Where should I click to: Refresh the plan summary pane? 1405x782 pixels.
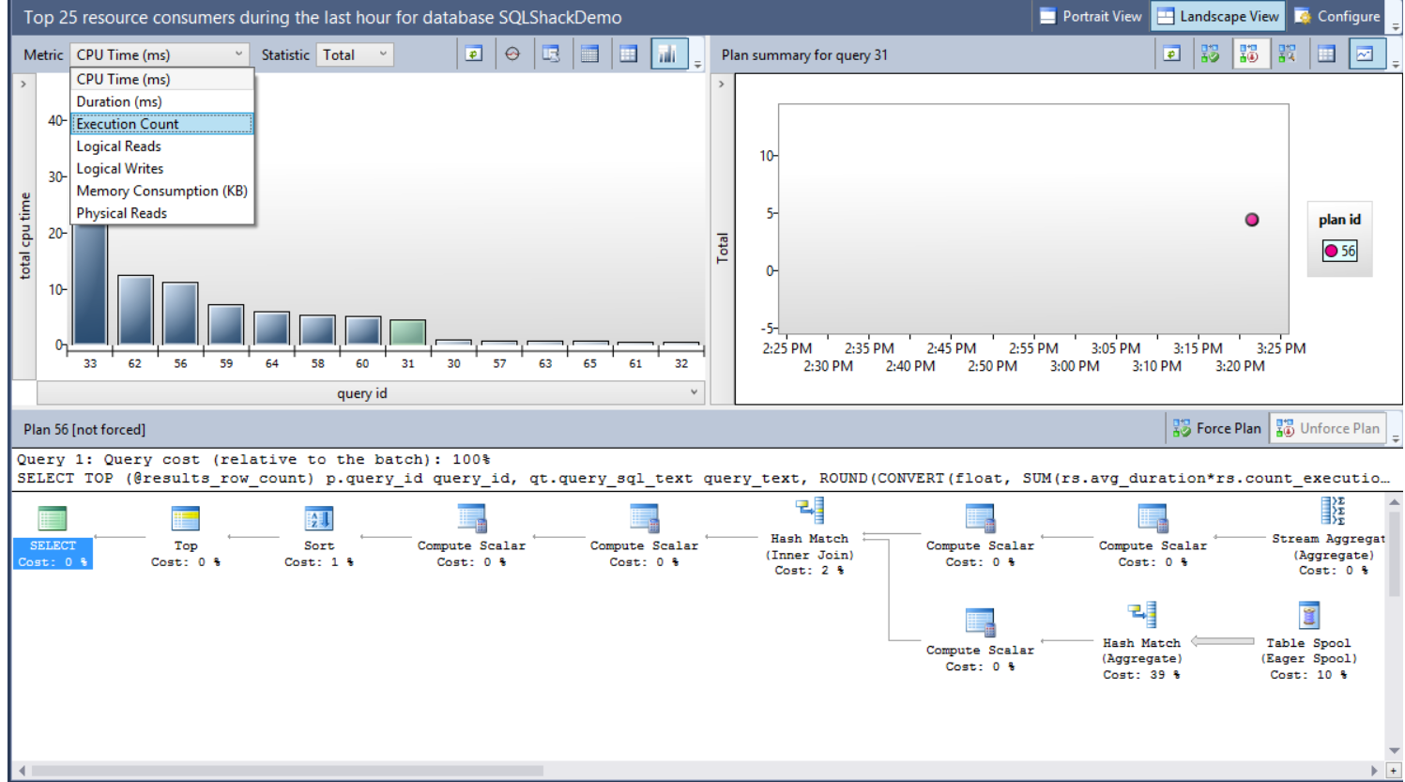tap(1171, 54)
